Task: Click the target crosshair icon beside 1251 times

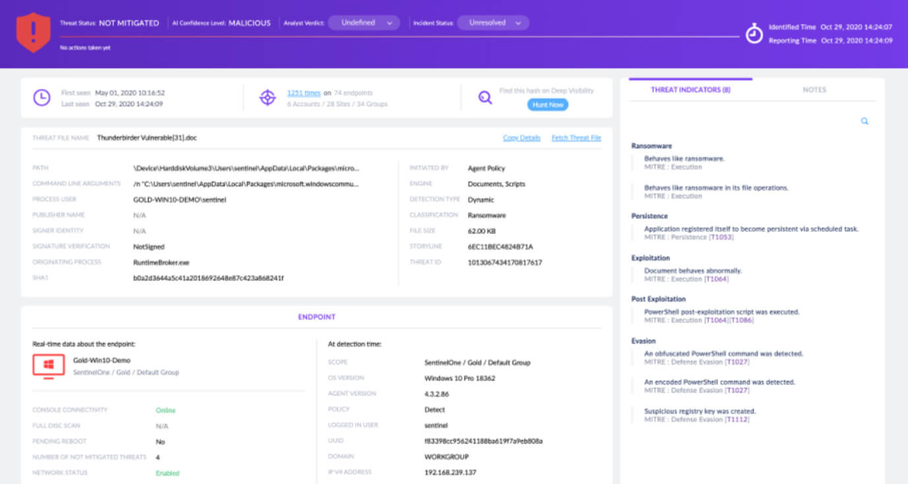Action: pos(267,98)
